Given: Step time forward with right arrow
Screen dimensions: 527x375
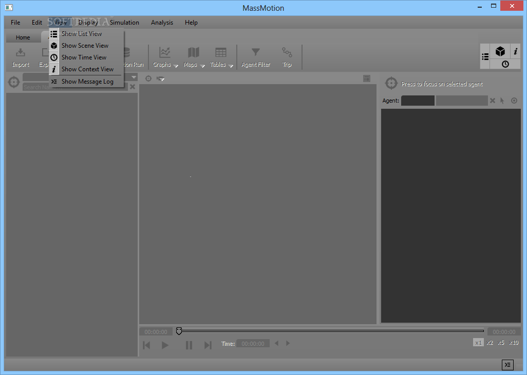Looking at the screenshot, I should (288, 343).
